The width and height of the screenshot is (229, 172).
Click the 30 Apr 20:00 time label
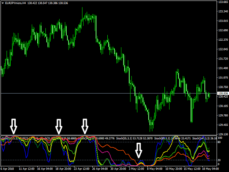[x=118, y=169]
